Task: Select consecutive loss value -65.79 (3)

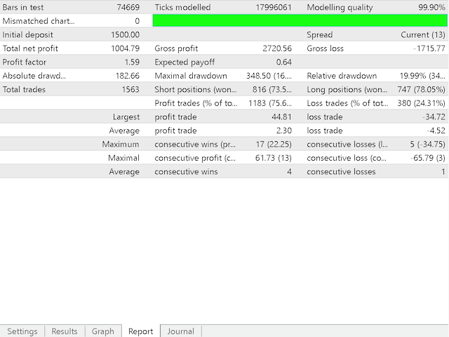Action: click(428, 158)
